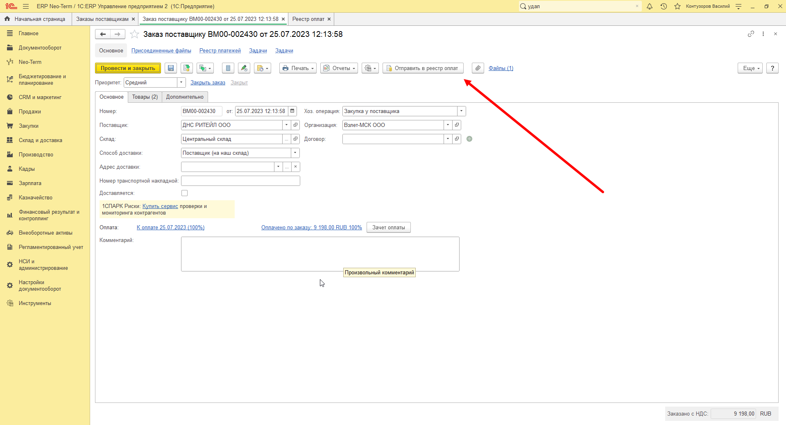786x425 pixels.
Task: Open the Файлы (1) link
Action: pyautogui.click(x=501, y=68)
